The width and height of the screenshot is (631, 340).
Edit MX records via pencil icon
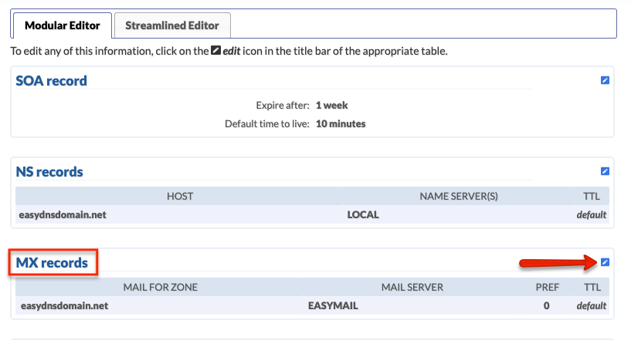pos(605,262)
